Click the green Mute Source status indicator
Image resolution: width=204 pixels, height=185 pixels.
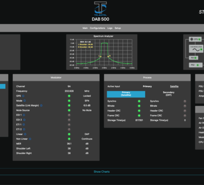pos(69,110)
